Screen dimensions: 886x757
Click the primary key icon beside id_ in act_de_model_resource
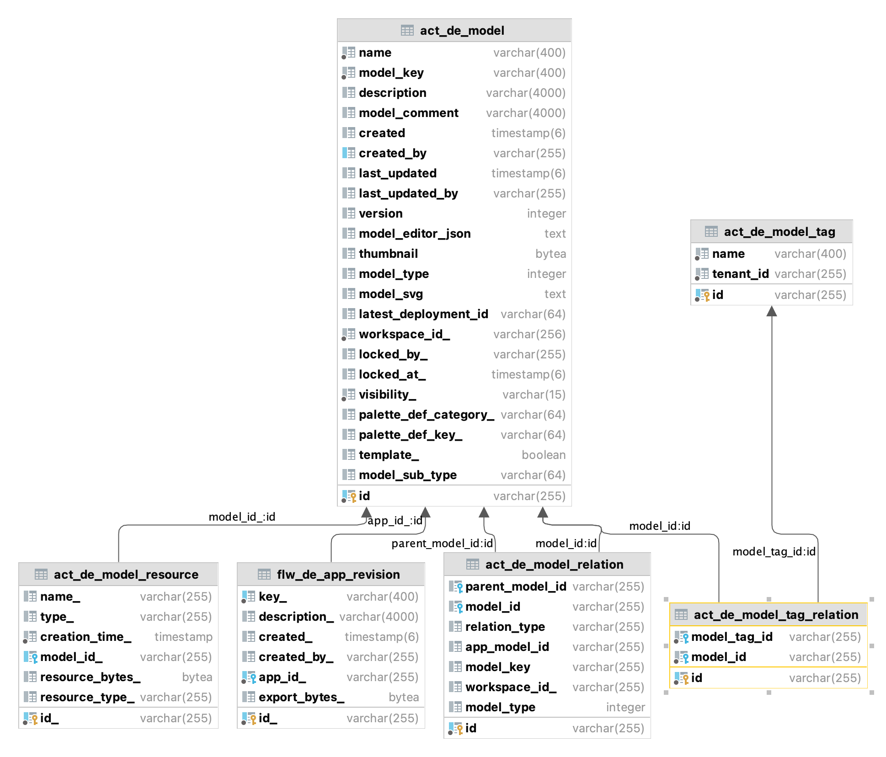point(31,718)
